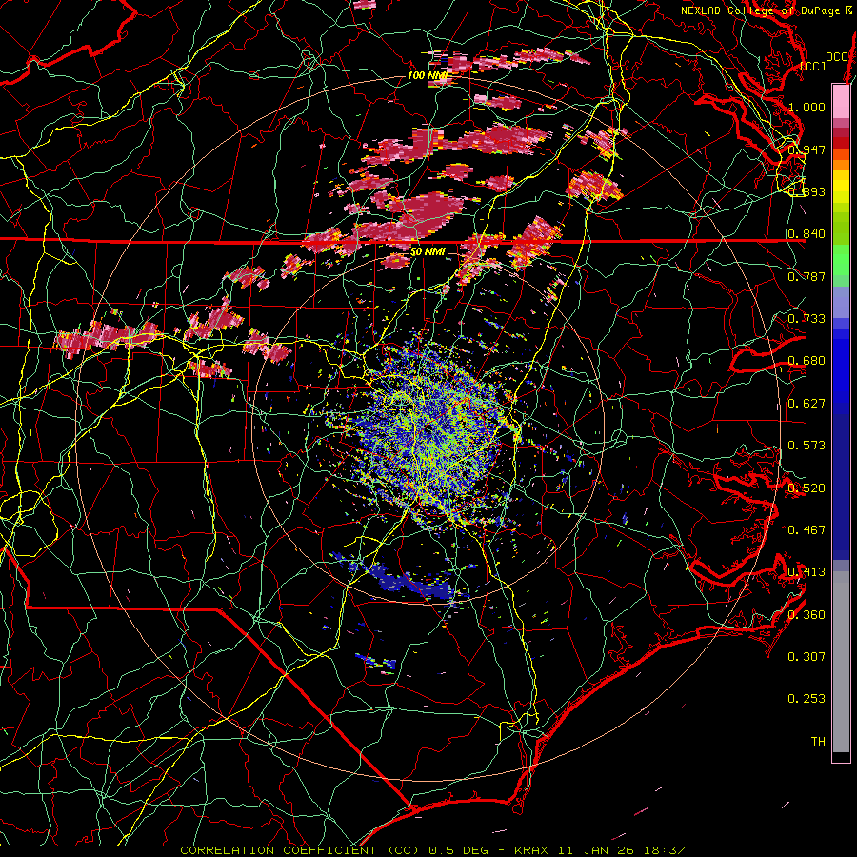Select the 0.627 scale value

pyautogui.click(x=807, y=404)
